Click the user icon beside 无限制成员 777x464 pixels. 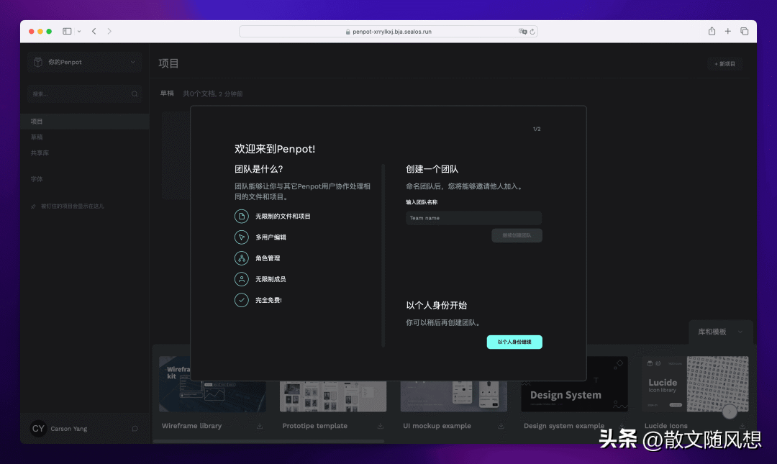coord(241,279)
